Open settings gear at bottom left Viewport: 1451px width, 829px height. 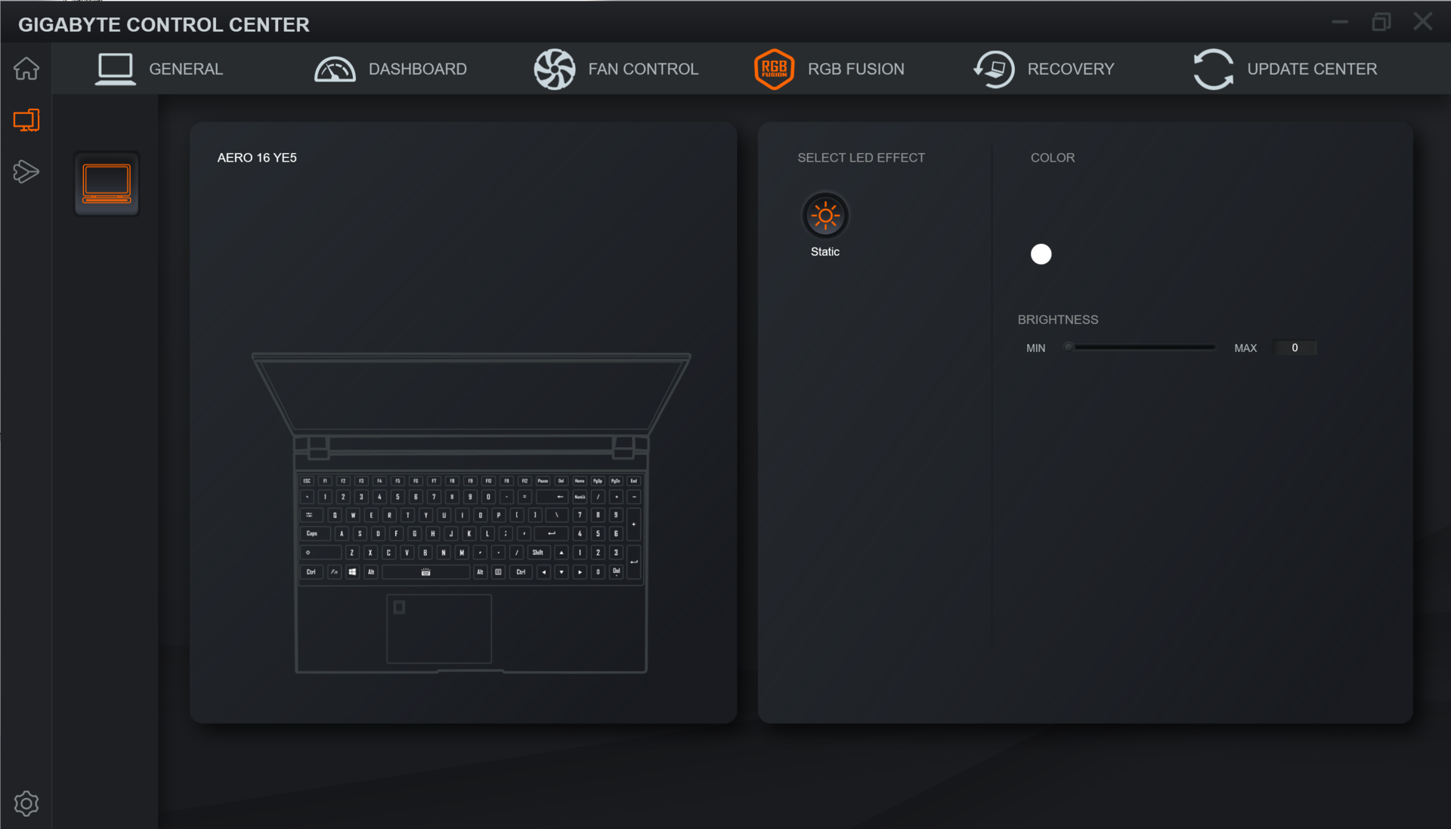pos(26,803)
